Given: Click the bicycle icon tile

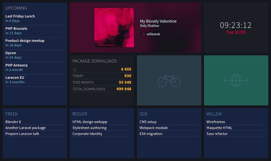Looking at the screenshot, I should [169, 80].
